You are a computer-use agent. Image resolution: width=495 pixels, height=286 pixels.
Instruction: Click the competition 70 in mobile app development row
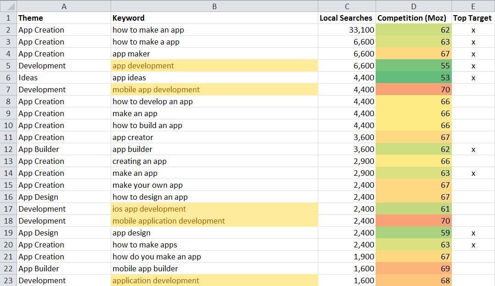click(414, 90)
